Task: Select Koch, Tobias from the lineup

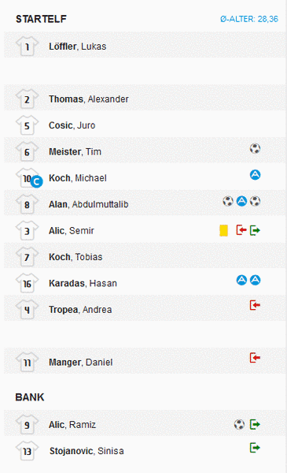Action: point(75,257)
